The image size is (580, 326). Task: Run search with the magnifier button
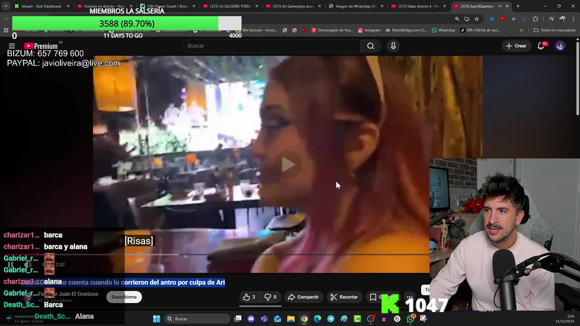coord(371,46)
